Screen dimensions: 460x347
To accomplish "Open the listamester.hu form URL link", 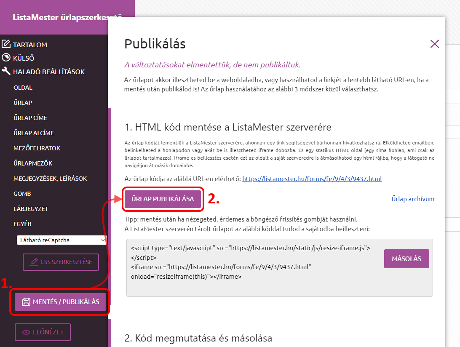I will tap(312, 179).
